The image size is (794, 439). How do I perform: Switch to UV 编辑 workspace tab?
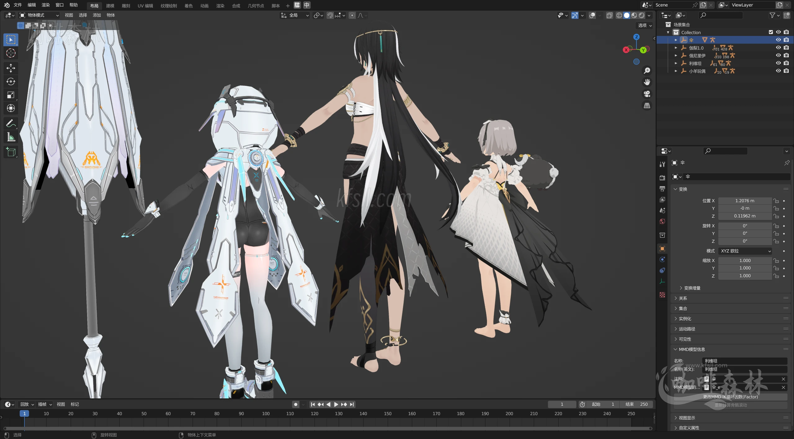point(145,6)
